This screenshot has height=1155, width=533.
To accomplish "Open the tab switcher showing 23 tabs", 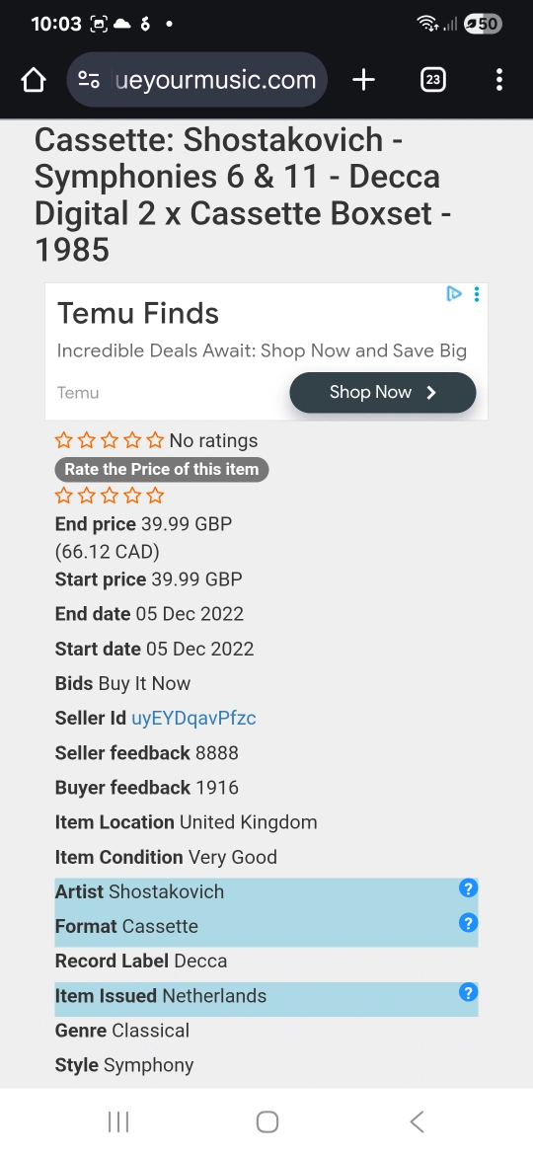I will tap(433, 80).
